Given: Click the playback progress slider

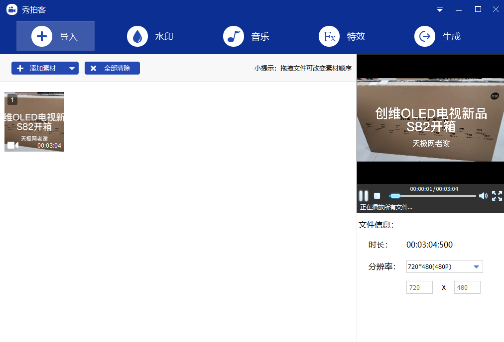Looking at the screenshot, I should [432, 196].
